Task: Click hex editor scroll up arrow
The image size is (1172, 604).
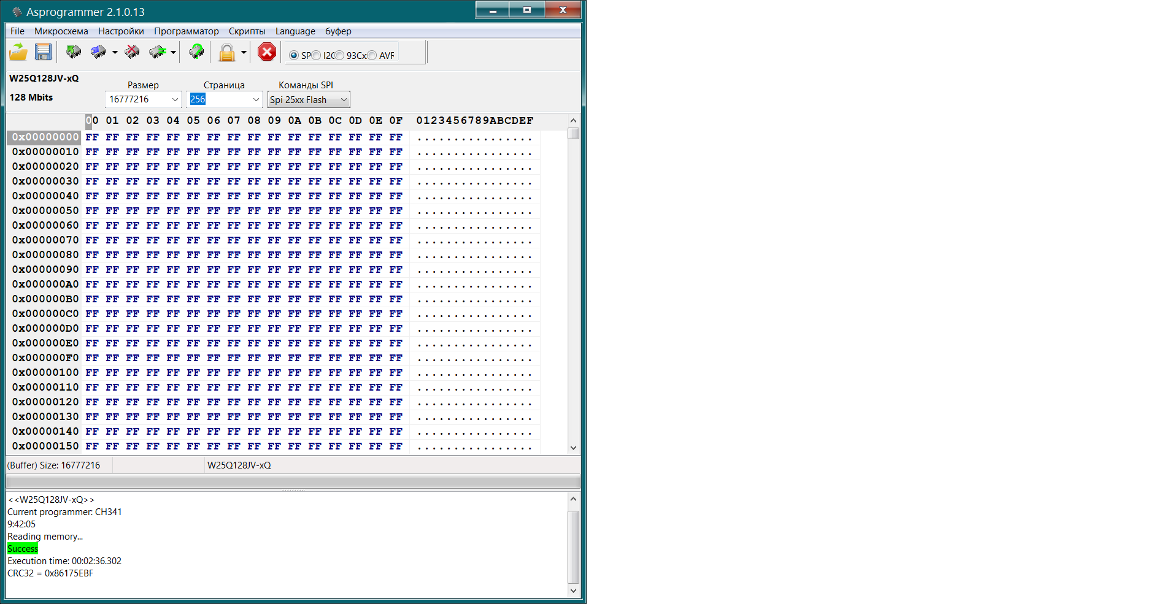Action: click(573, 121)
